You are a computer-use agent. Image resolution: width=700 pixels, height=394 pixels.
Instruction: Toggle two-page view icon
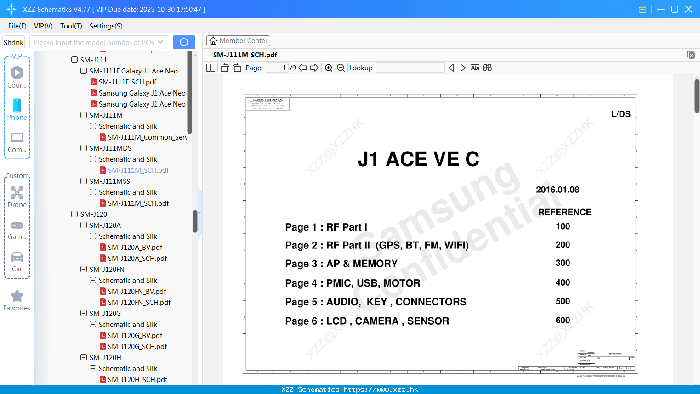[211, 68]
